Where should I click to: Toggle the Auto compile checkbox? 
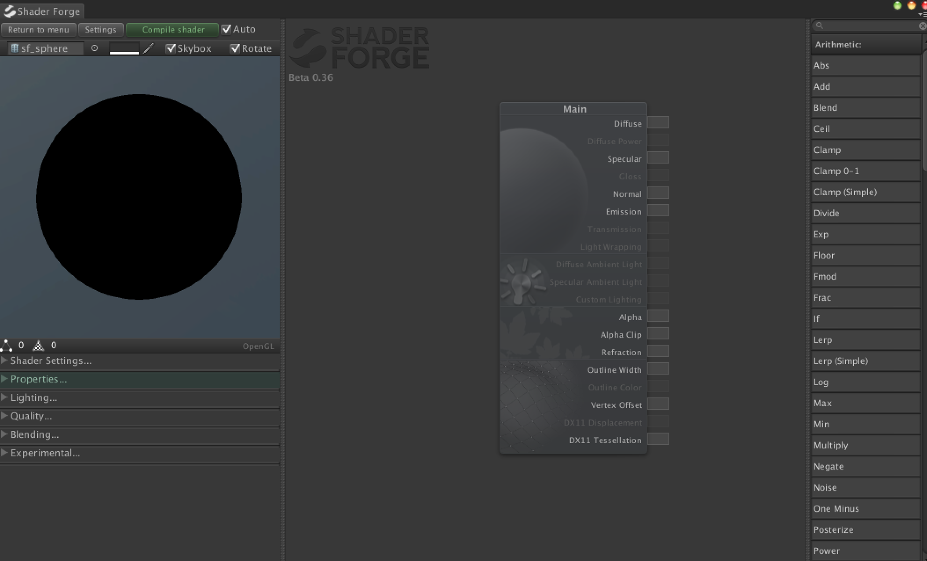click(x=226, y=29)
